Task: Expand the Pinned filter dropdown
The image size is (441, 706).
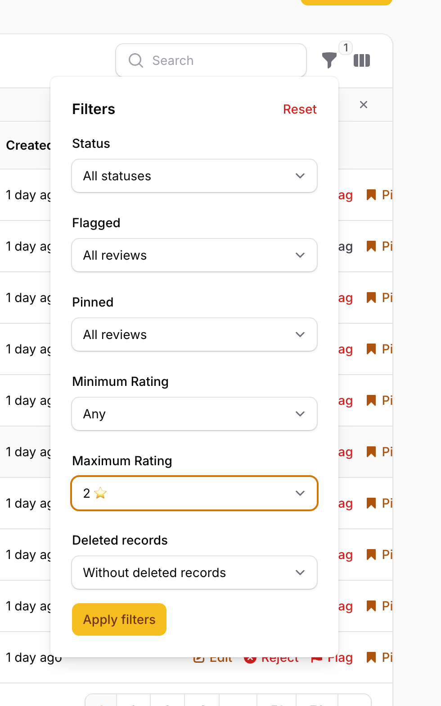Action: 194,335
